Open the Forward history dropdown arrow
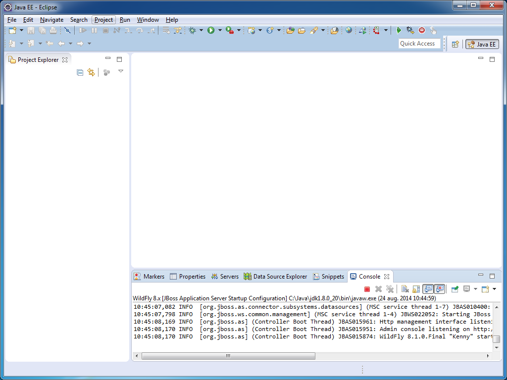507x380 pixels. [x=89, y=44]
